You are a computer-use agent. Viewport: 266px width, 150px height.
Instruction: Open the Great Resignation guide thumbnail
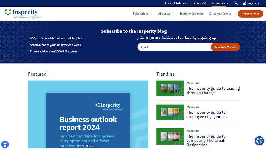tap(170, 136)
